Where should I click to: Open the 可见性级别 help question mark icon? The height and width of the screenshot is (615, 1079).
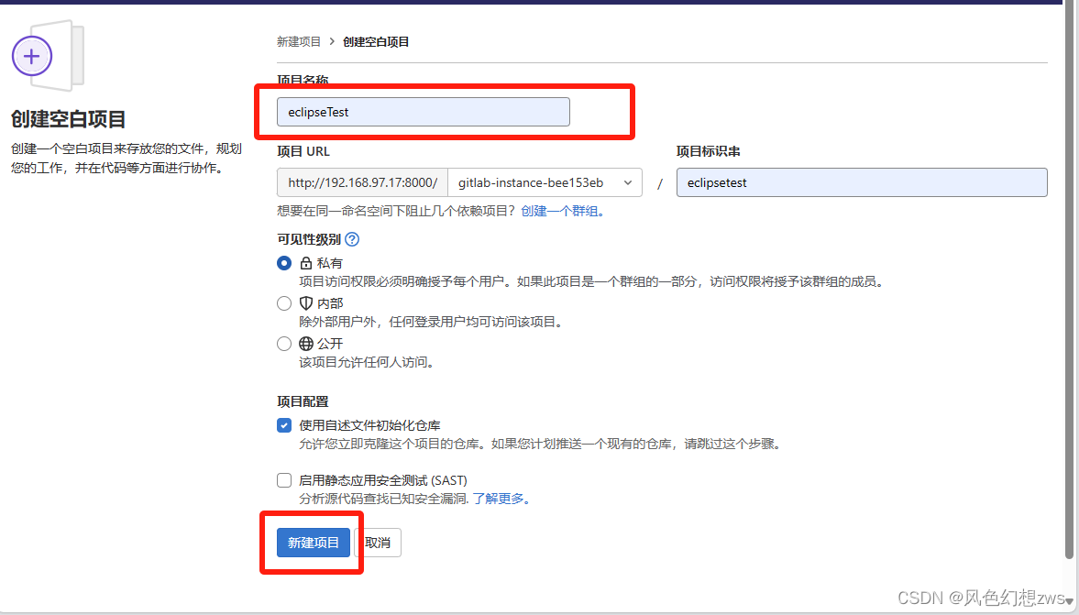click(352, 239)
